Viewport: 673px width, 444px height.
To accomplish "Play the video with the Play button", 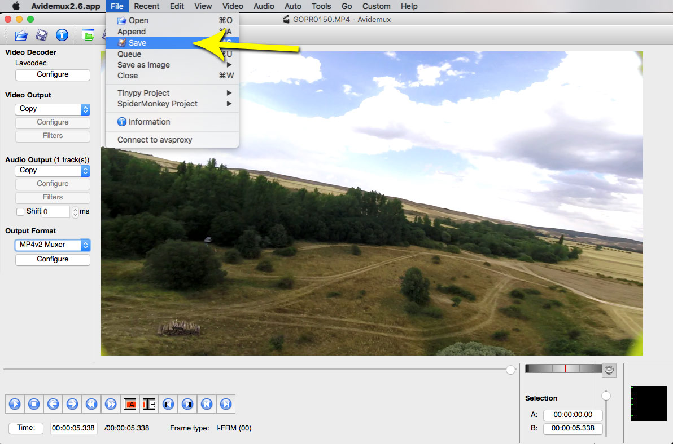I will (x=15, y=404).
